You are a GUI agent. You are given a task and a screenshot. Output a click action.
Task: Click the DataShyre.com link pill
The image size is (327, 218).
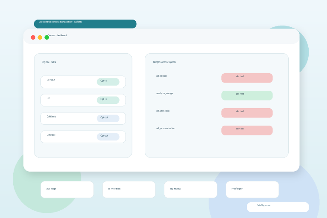pyautogui.click(x=278, y=207)
